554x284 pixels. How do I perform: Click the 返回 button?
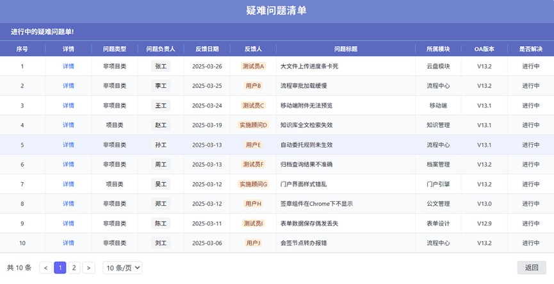pos(532,268)
